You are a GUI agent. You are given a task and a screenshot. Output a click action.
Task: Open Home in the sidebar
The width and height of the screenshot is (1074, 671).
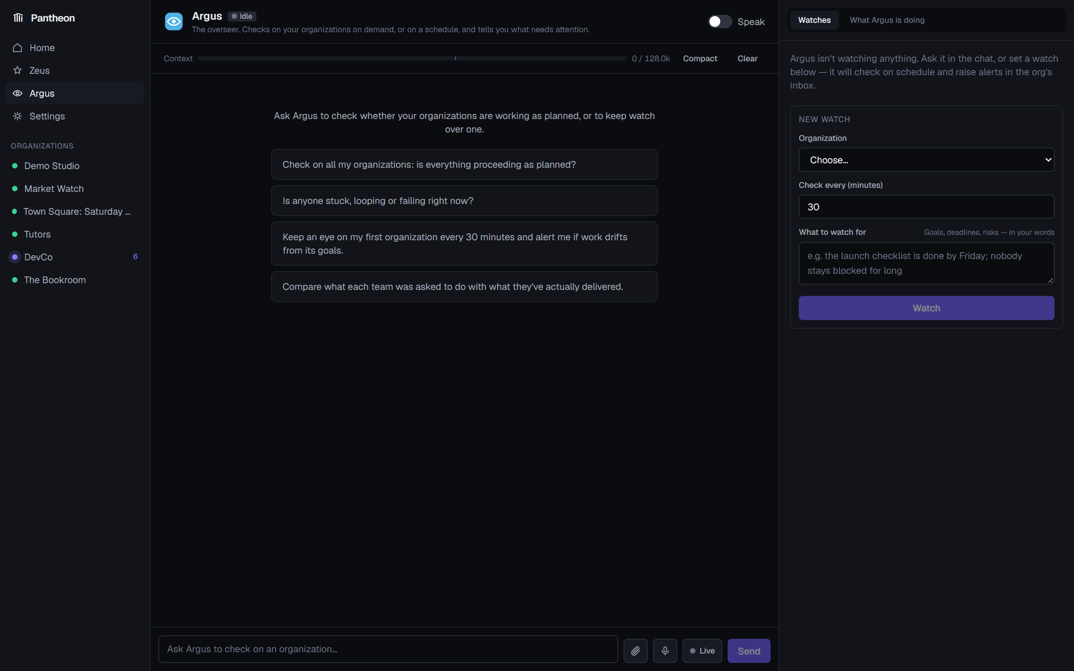point(75,48)
